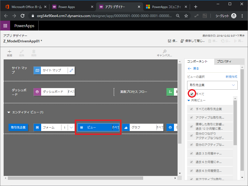Select the ビュー tile label
Image resolution: width=248 pixels, height=186 pixels.
[92, 127]
